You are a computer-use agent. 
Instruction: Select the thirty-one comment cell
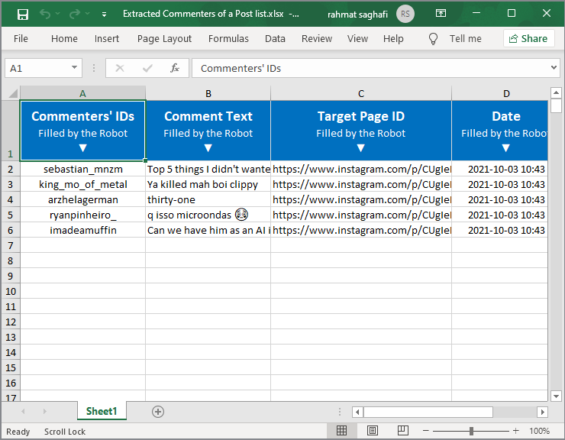point(208,199)
